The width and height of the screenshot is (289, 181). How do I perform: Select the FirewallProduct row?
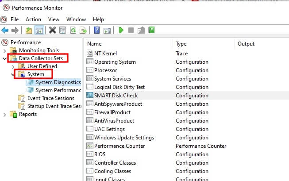pos(186,112)
